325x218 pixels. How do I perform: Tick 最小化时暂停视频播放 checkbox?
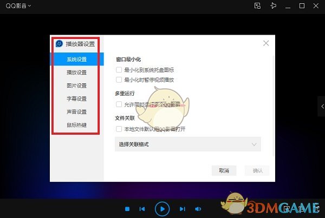click(119, 80)
